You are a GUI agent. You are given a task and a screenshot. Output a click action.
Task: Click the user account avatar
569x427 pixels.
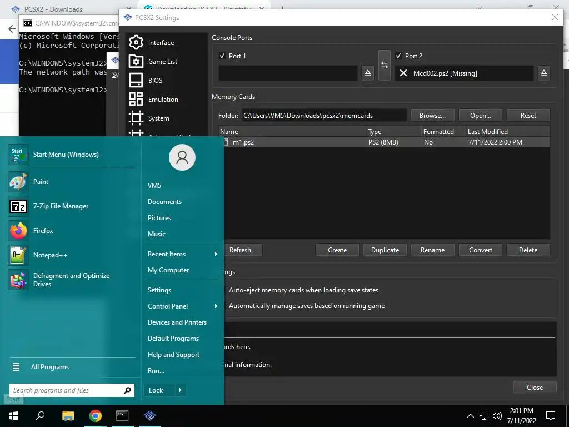[182, 157]
